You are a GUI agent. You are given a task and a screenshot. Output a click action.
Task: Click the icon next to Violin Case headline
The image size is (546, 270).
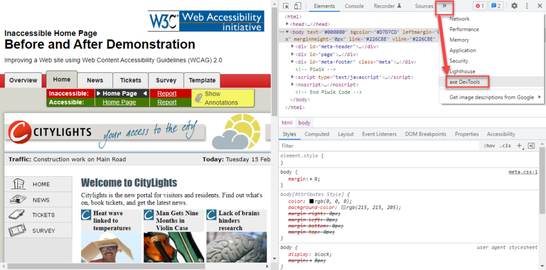(148, 215)
